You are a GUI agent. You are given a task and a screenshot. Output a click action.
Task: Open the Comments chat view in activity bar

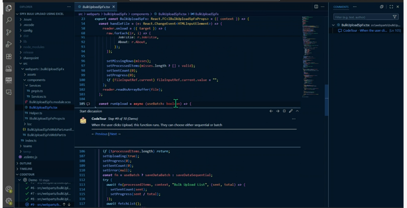(9, 92)
